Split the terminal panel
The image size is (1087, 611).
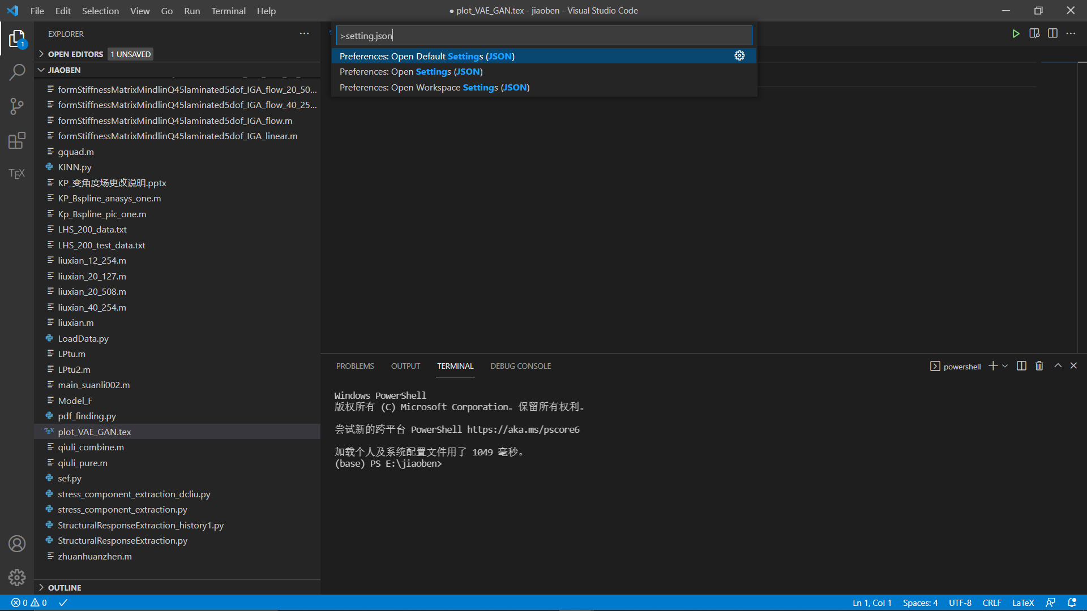point(1021,366)
